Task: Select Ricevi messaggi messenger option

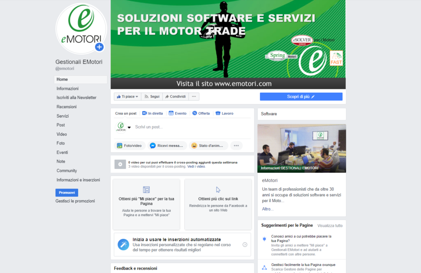Action: pyautogui.click(x=167, y=145)
